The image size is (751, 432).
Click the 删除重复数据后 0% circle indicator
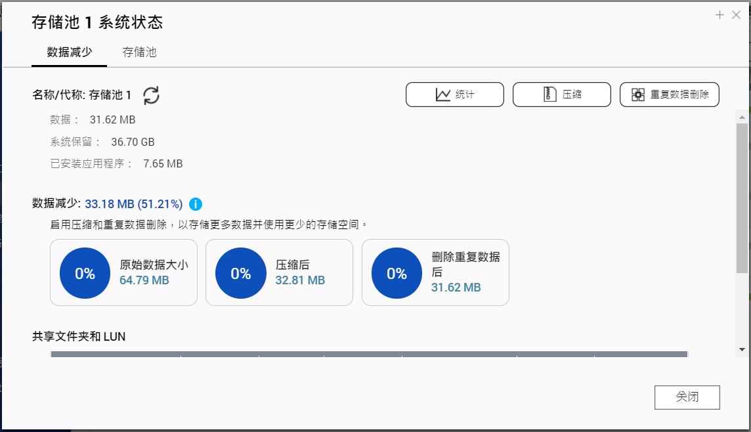(x=397, y=273)
